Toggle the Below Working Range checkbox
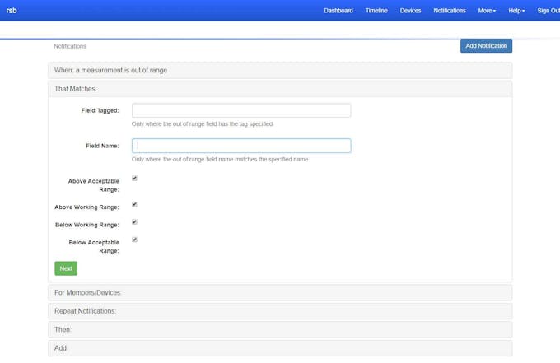Viewport: 560px width, 363px height. [134, 221]
